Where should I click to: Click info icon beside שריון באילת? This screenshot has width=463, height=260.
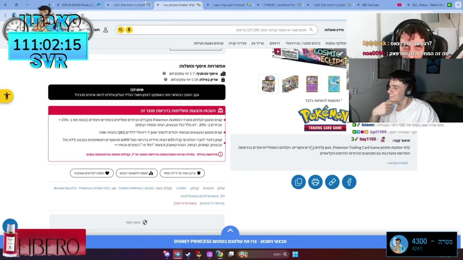[166, 79]
